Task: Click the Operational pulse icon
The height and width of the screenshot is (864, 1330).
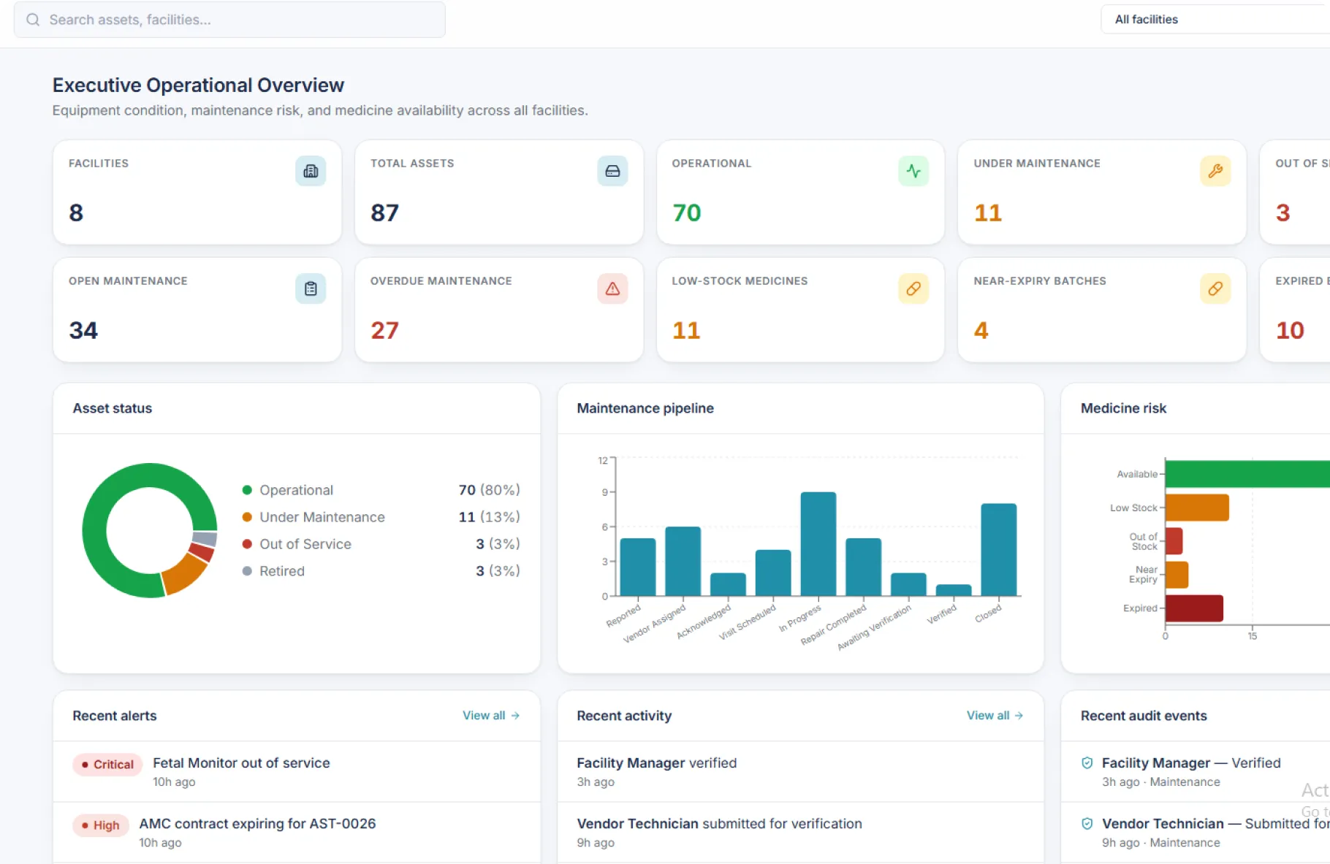Action: point(913,171)
